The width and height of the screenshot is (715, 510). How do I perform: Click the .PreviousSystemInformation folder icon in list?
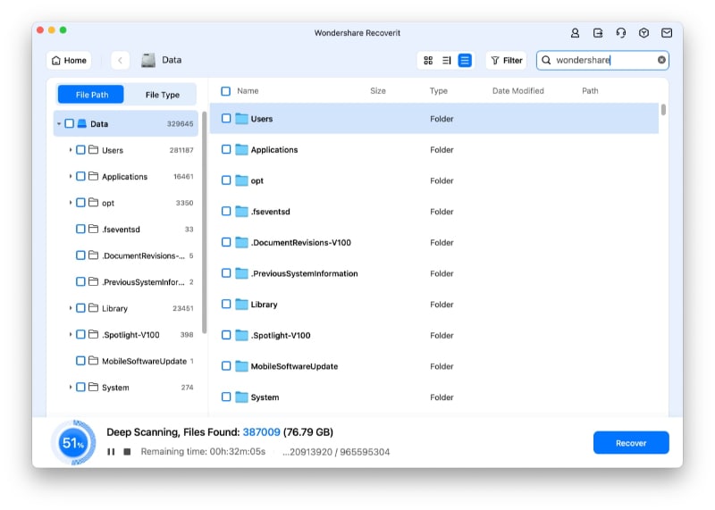point(241,273)
